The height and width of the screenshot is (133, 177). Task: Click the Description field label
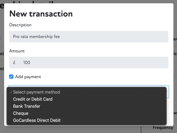coord(20,25)
